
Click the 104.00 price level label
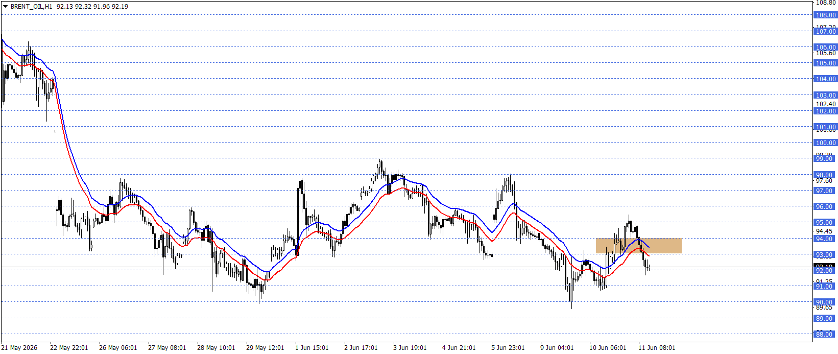[825, 79]
